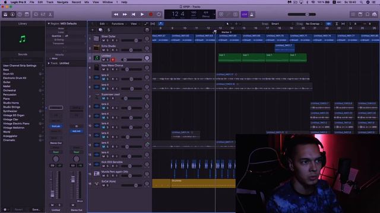This screenshot has height=213, width=380.
Task: Go to beginning with transport button
Action: [133, 14]
